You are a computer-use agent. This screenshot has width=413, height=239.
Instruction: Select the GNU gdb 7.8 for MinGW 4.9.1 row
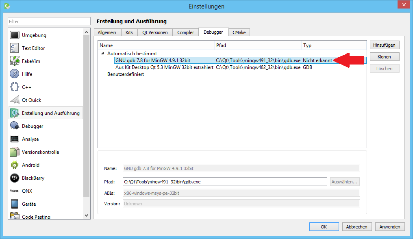240,60
